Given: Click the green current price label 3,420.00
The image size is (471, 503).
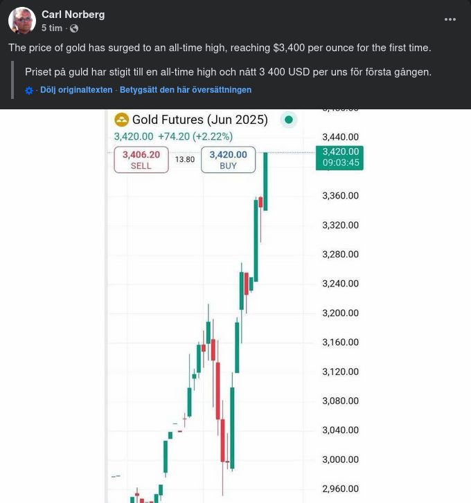Looking at the screenshot, I should [341, 152].
